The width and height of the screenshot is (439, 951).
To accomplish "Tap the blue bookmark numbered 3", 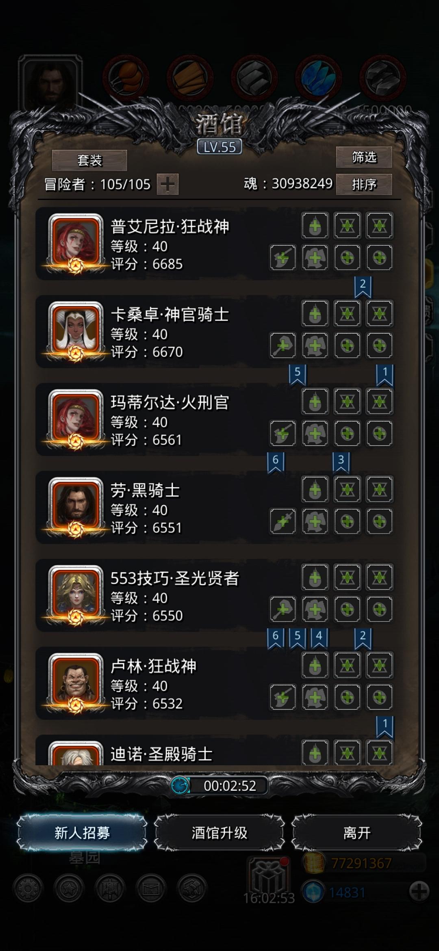I will [x=341, y=462].
